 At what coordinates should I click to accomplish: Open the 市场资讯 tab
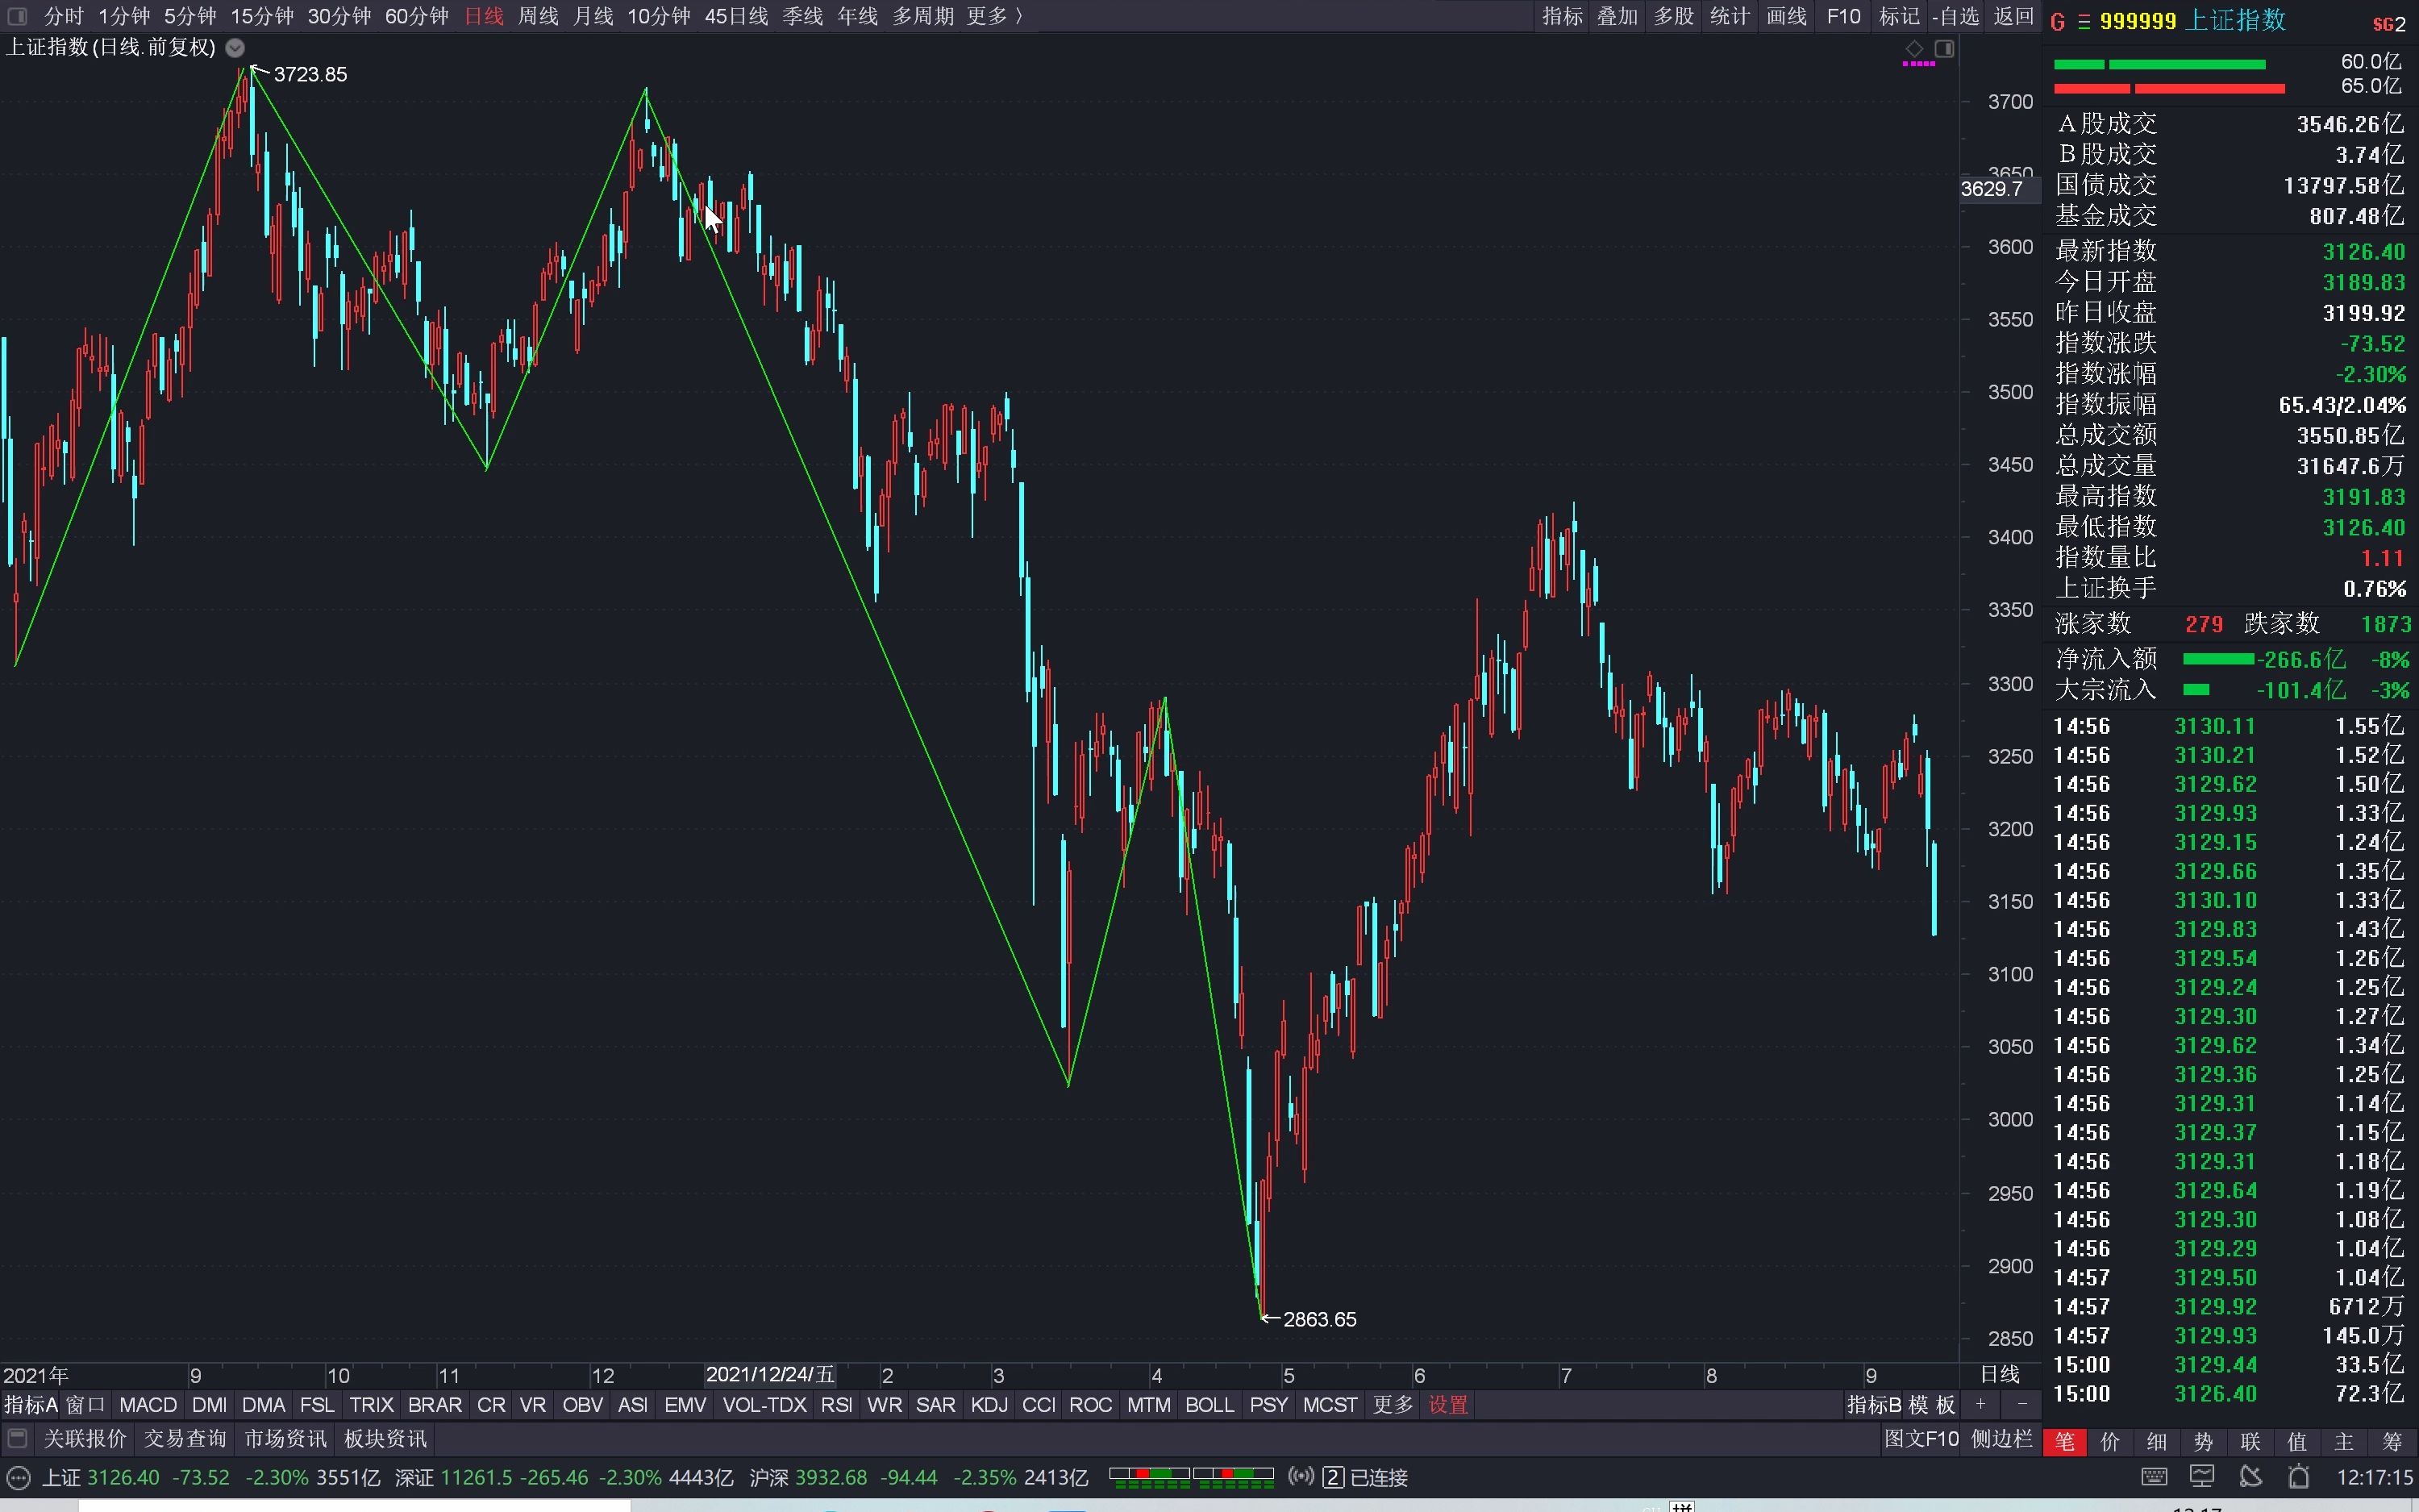click(x=286, y=1438)
